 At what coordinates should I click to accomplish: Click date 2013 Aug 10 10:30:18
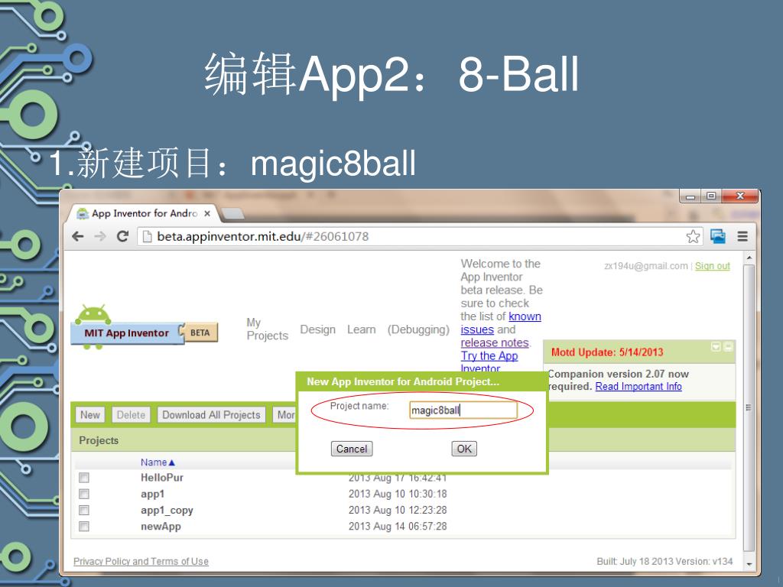tap(398, 494)
